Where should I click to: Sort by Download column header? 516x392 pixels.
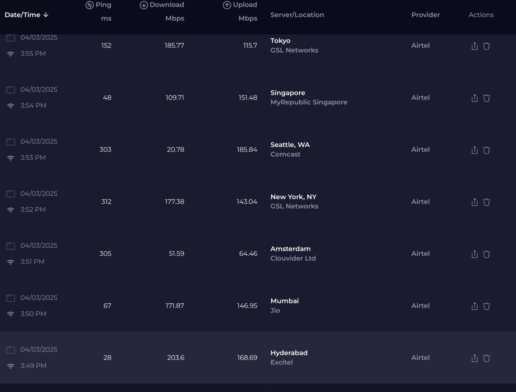click(x=162, y=5)
